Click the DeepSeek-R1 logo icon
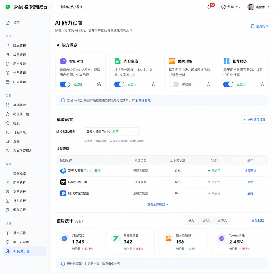This screenshot has height=274, width=274. click(63, 182)
